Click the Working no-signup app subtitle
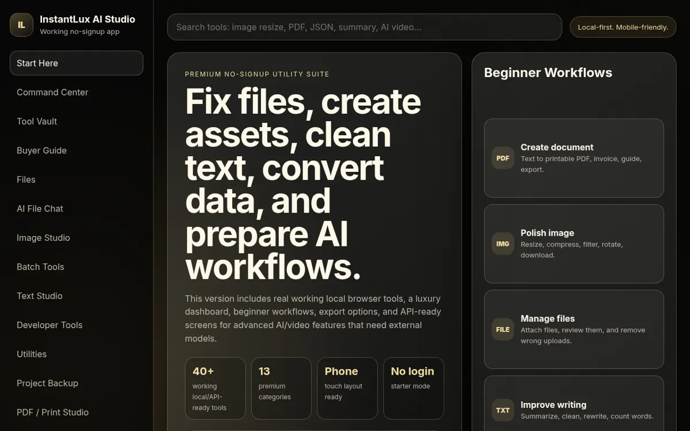The height and width of the screenshot is (431, 690). pyautogui.click(x=79, y=32)
